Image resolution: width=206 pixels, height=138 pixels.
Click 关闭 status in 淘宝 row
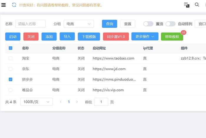click(81, 58)
